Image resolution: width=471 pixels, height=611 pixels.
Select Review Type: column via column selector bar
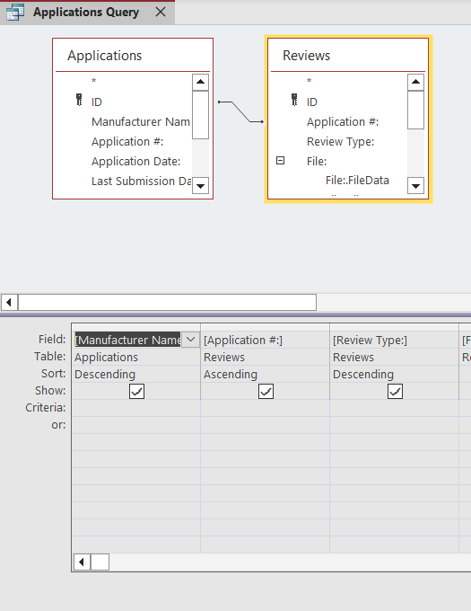click(394, 327)
